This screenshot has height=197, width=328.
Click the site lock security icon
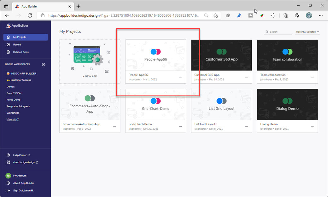[x=43, y=15]
